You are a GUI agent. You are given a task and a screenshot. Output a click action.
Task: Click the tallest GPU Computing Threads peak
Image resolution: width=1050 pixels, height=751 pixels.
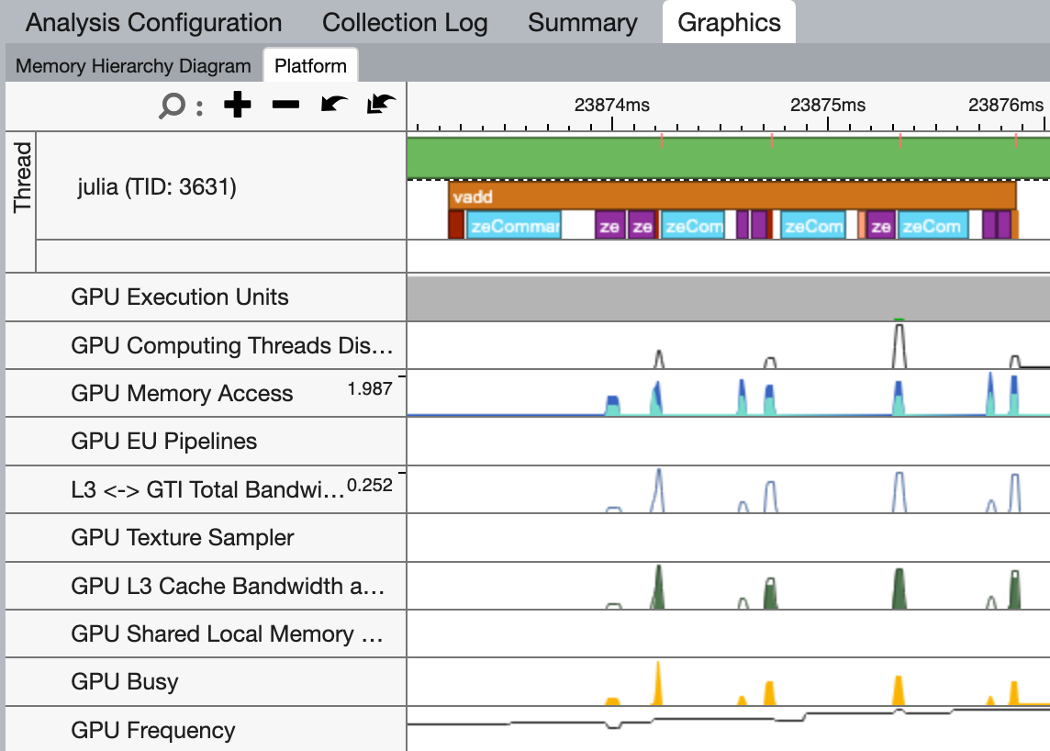coord(899,344)
